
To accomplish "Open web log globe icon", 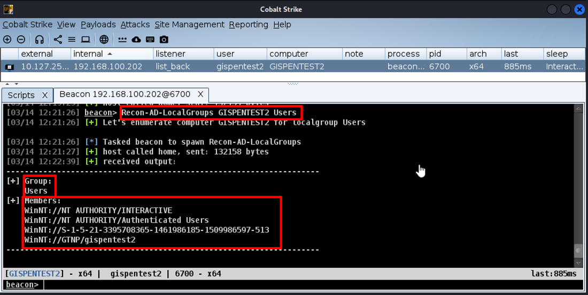I will pos(104,39).
